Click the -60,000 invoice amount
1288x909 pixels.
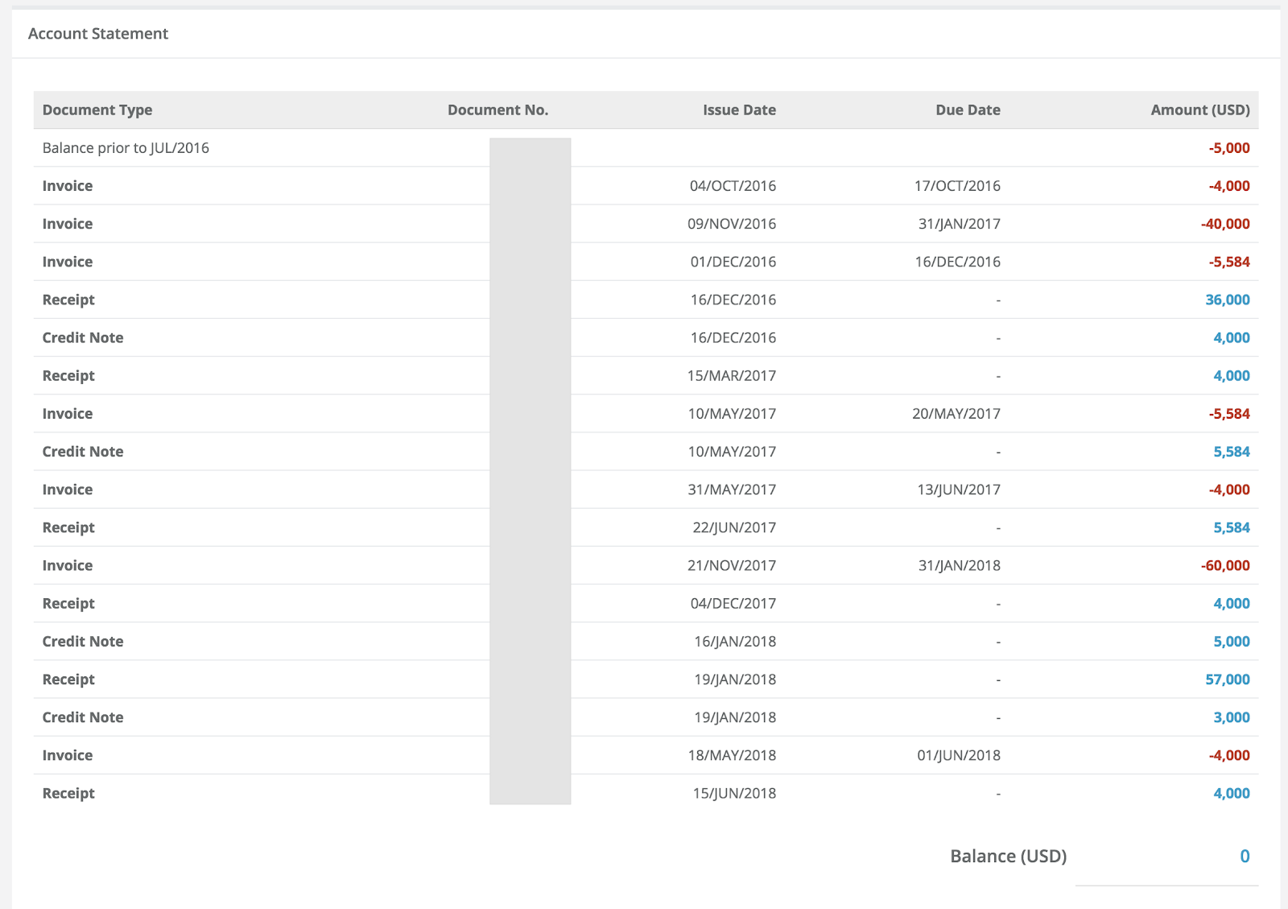[x=1224, y=565]
